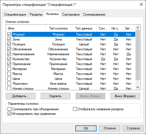Toggle the Масса column checkbox

click(9, 74)
